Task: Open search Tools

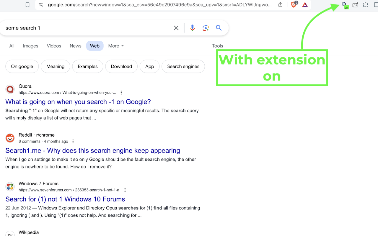Action: 218,46
